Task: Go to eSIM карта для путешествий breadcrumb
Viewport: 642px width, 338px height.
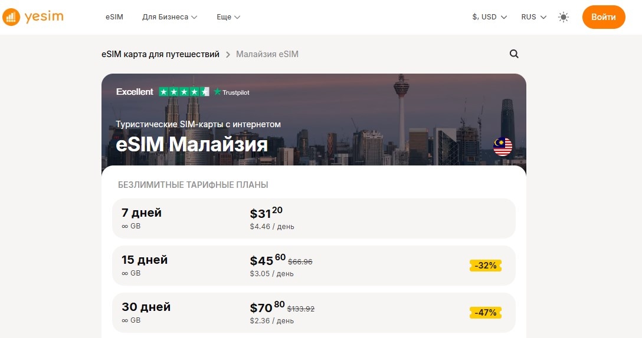Action: pos(160,54)
